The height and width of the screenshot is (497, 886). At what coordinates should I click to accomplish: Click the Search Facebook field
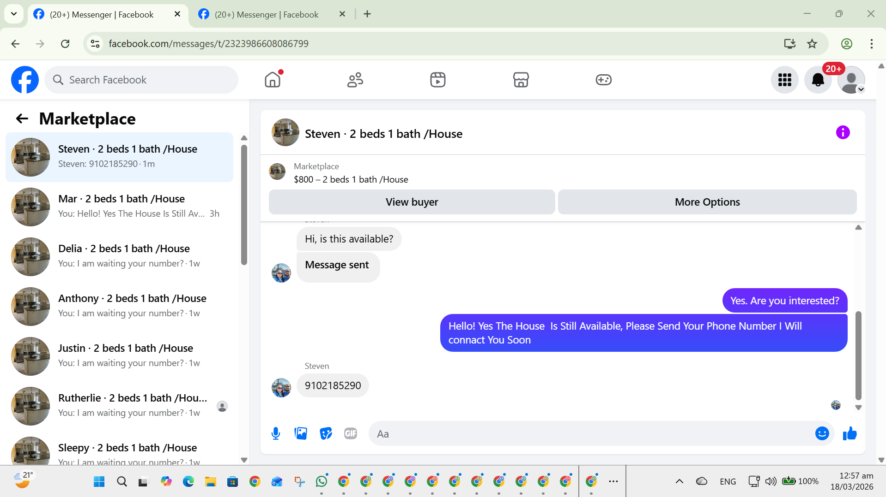tap(141, 80)
